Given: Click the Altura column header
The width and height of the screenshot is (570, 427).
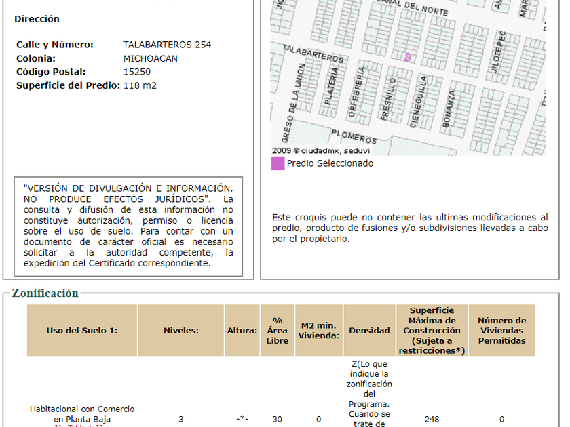Looking at the screenshot, I should tap(242, 330).
